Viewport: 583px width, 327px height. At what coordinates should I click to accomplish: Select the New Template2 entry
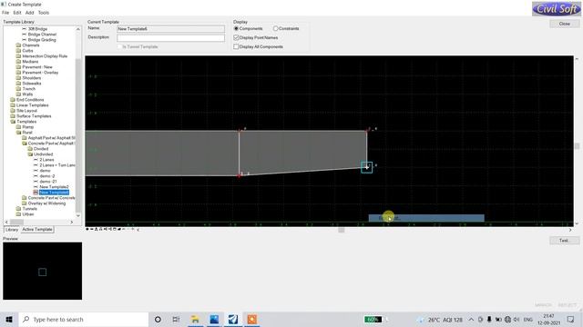coord(54,187)
